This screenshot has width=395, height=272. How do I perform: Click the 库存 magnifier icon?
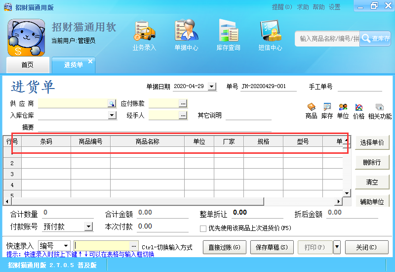327,107
